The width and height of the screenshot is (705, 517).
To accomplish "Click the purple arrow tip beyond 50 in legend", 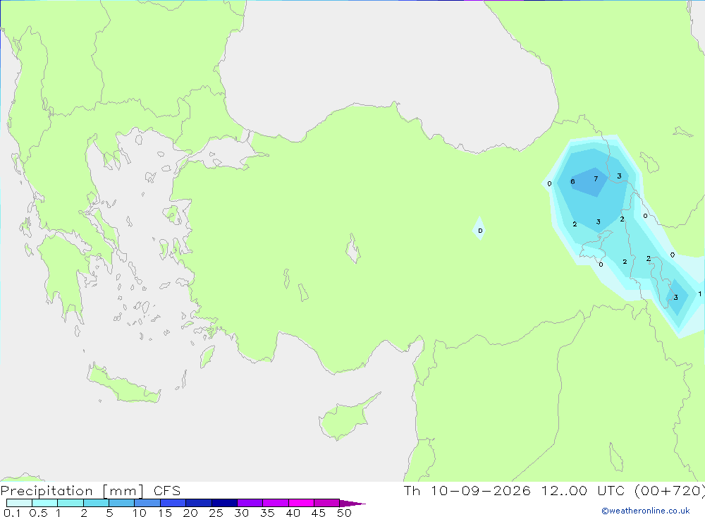I will (x=352, y=503).
